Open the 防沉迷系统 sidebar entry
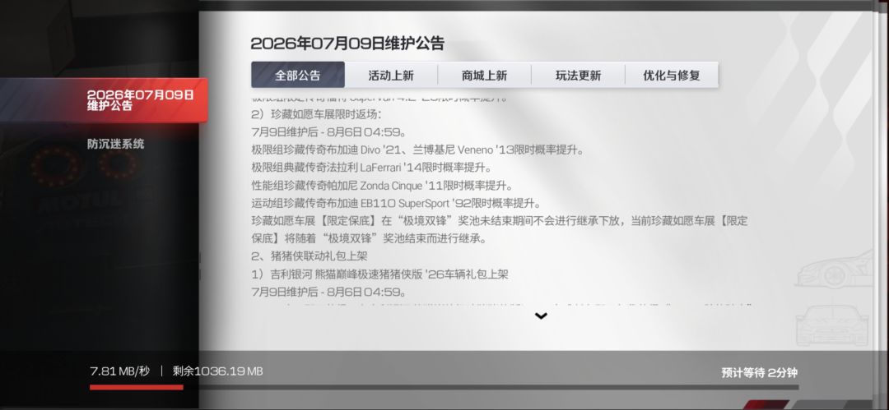889x410 pixels. tap(116, 144)
